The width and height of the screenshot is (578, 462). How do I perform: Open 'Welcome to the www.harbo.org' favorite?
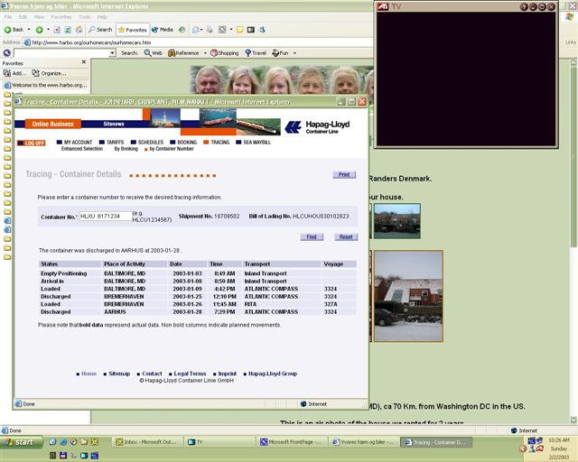45,85
